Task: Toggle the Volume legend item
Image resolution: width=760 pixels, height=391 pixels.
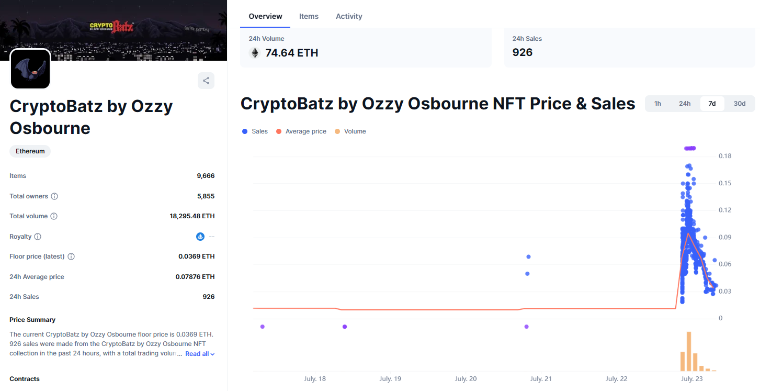Action: pyautogui.click(x=350, y=131)
